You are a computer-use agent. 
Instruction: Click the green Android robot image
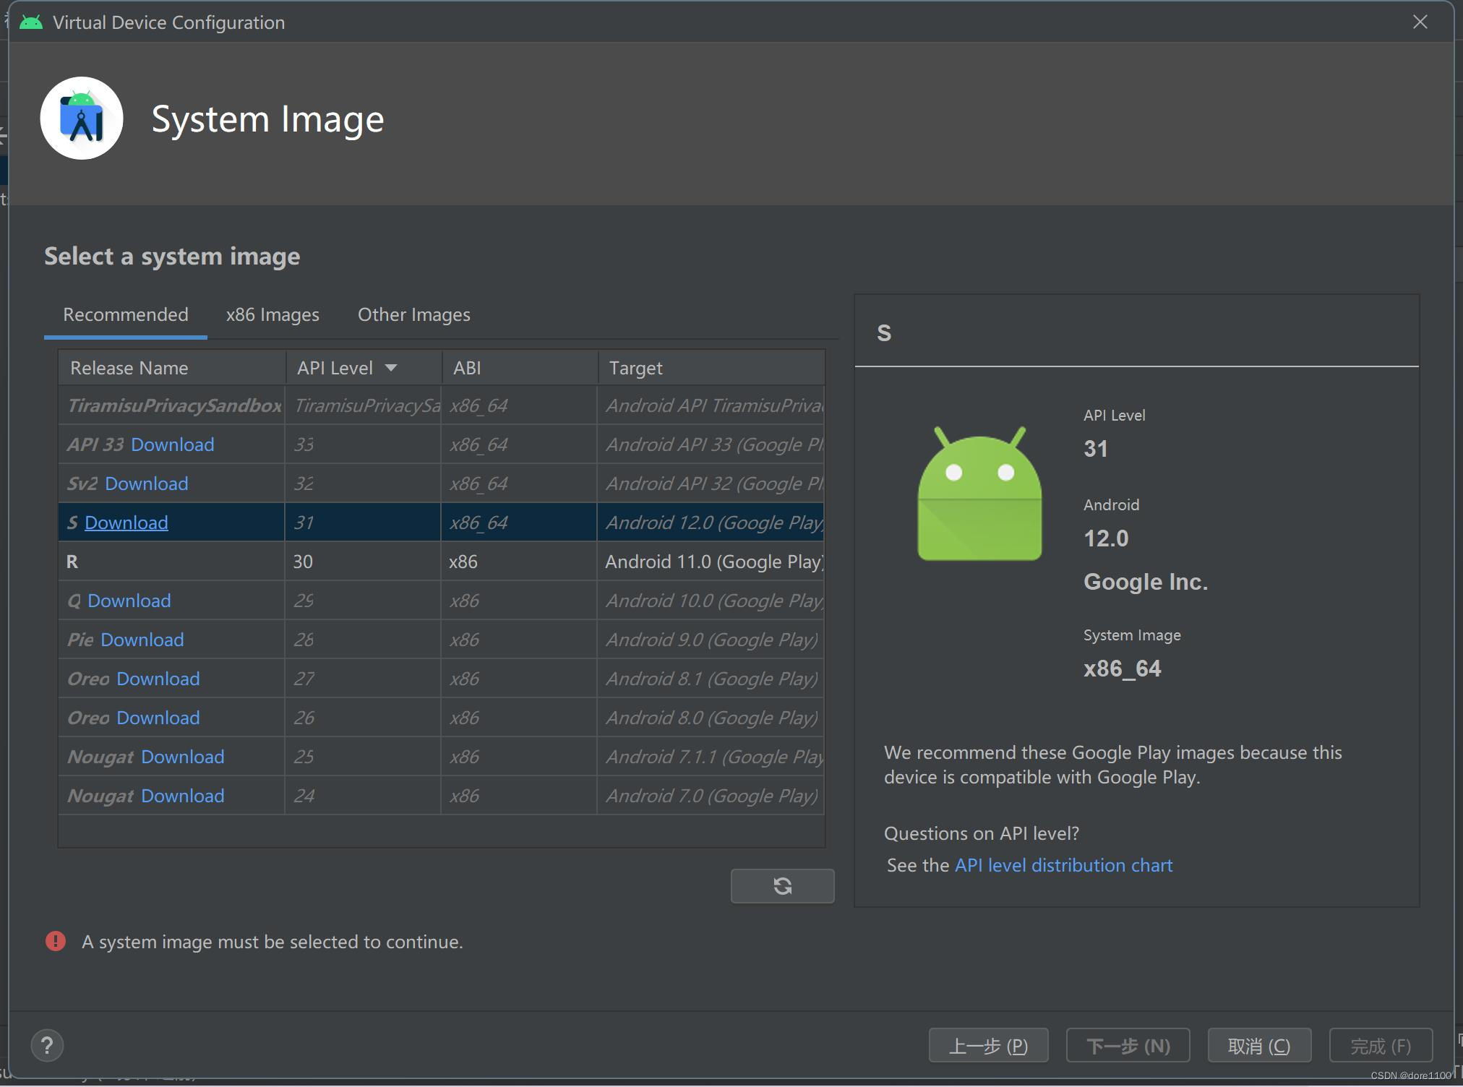point(979,494)
